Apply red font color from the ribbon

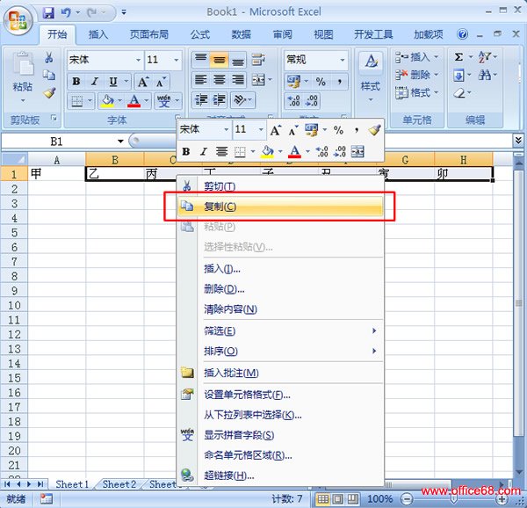pos(134,101)
